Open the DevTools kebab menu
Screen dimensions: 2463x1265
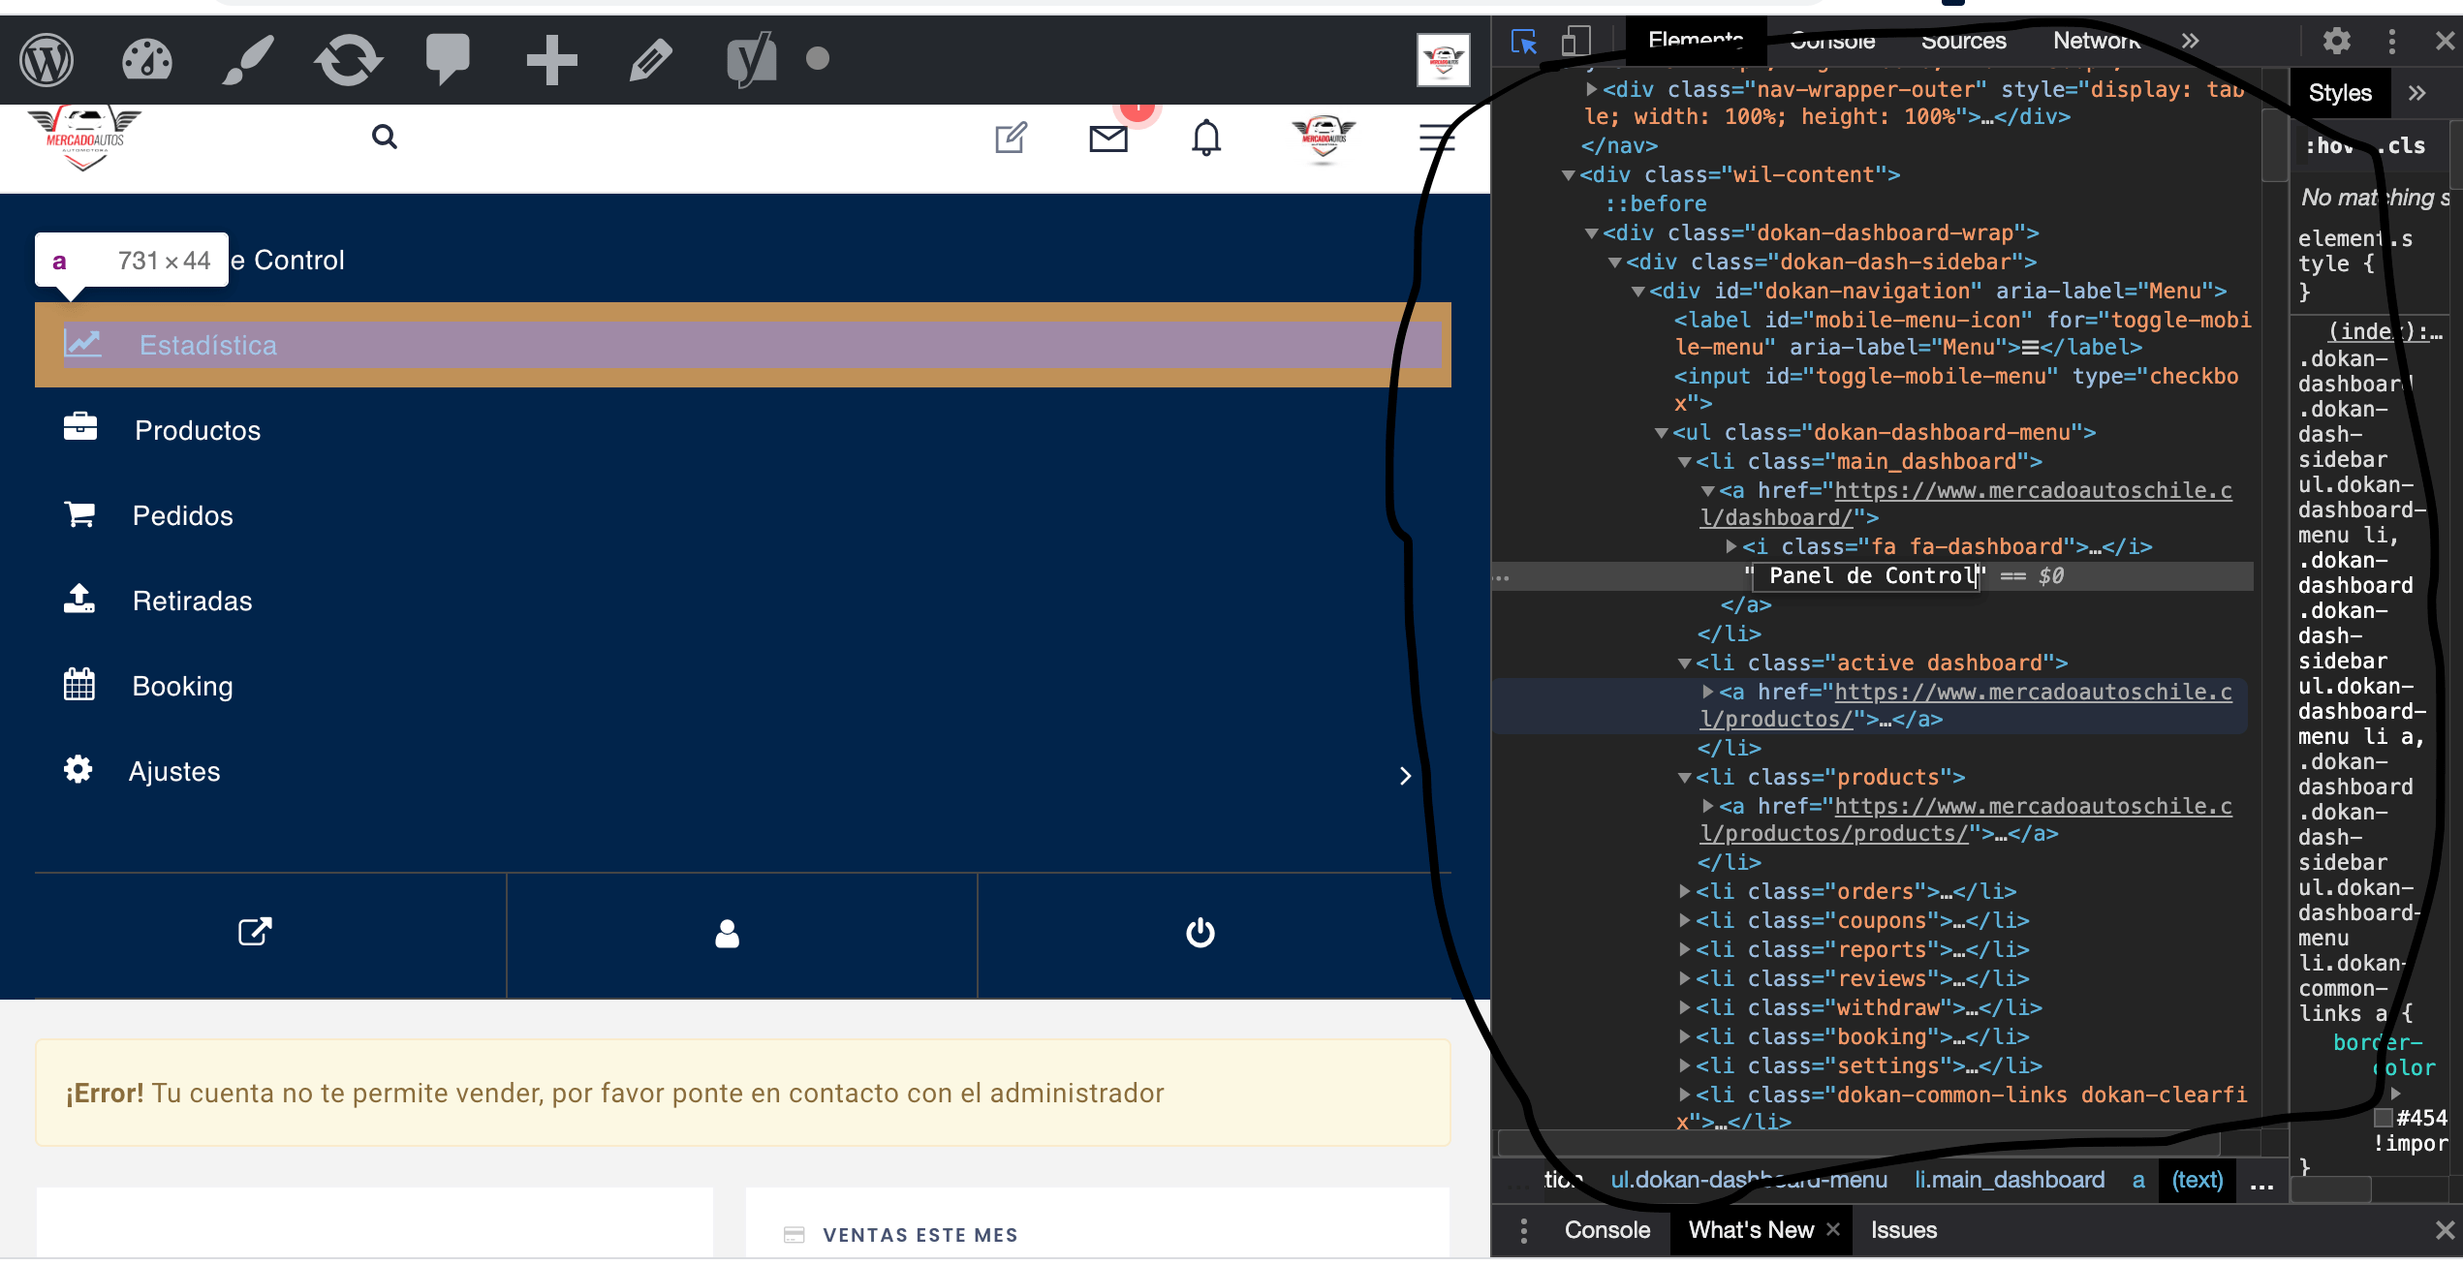[x=2392, y=41]
